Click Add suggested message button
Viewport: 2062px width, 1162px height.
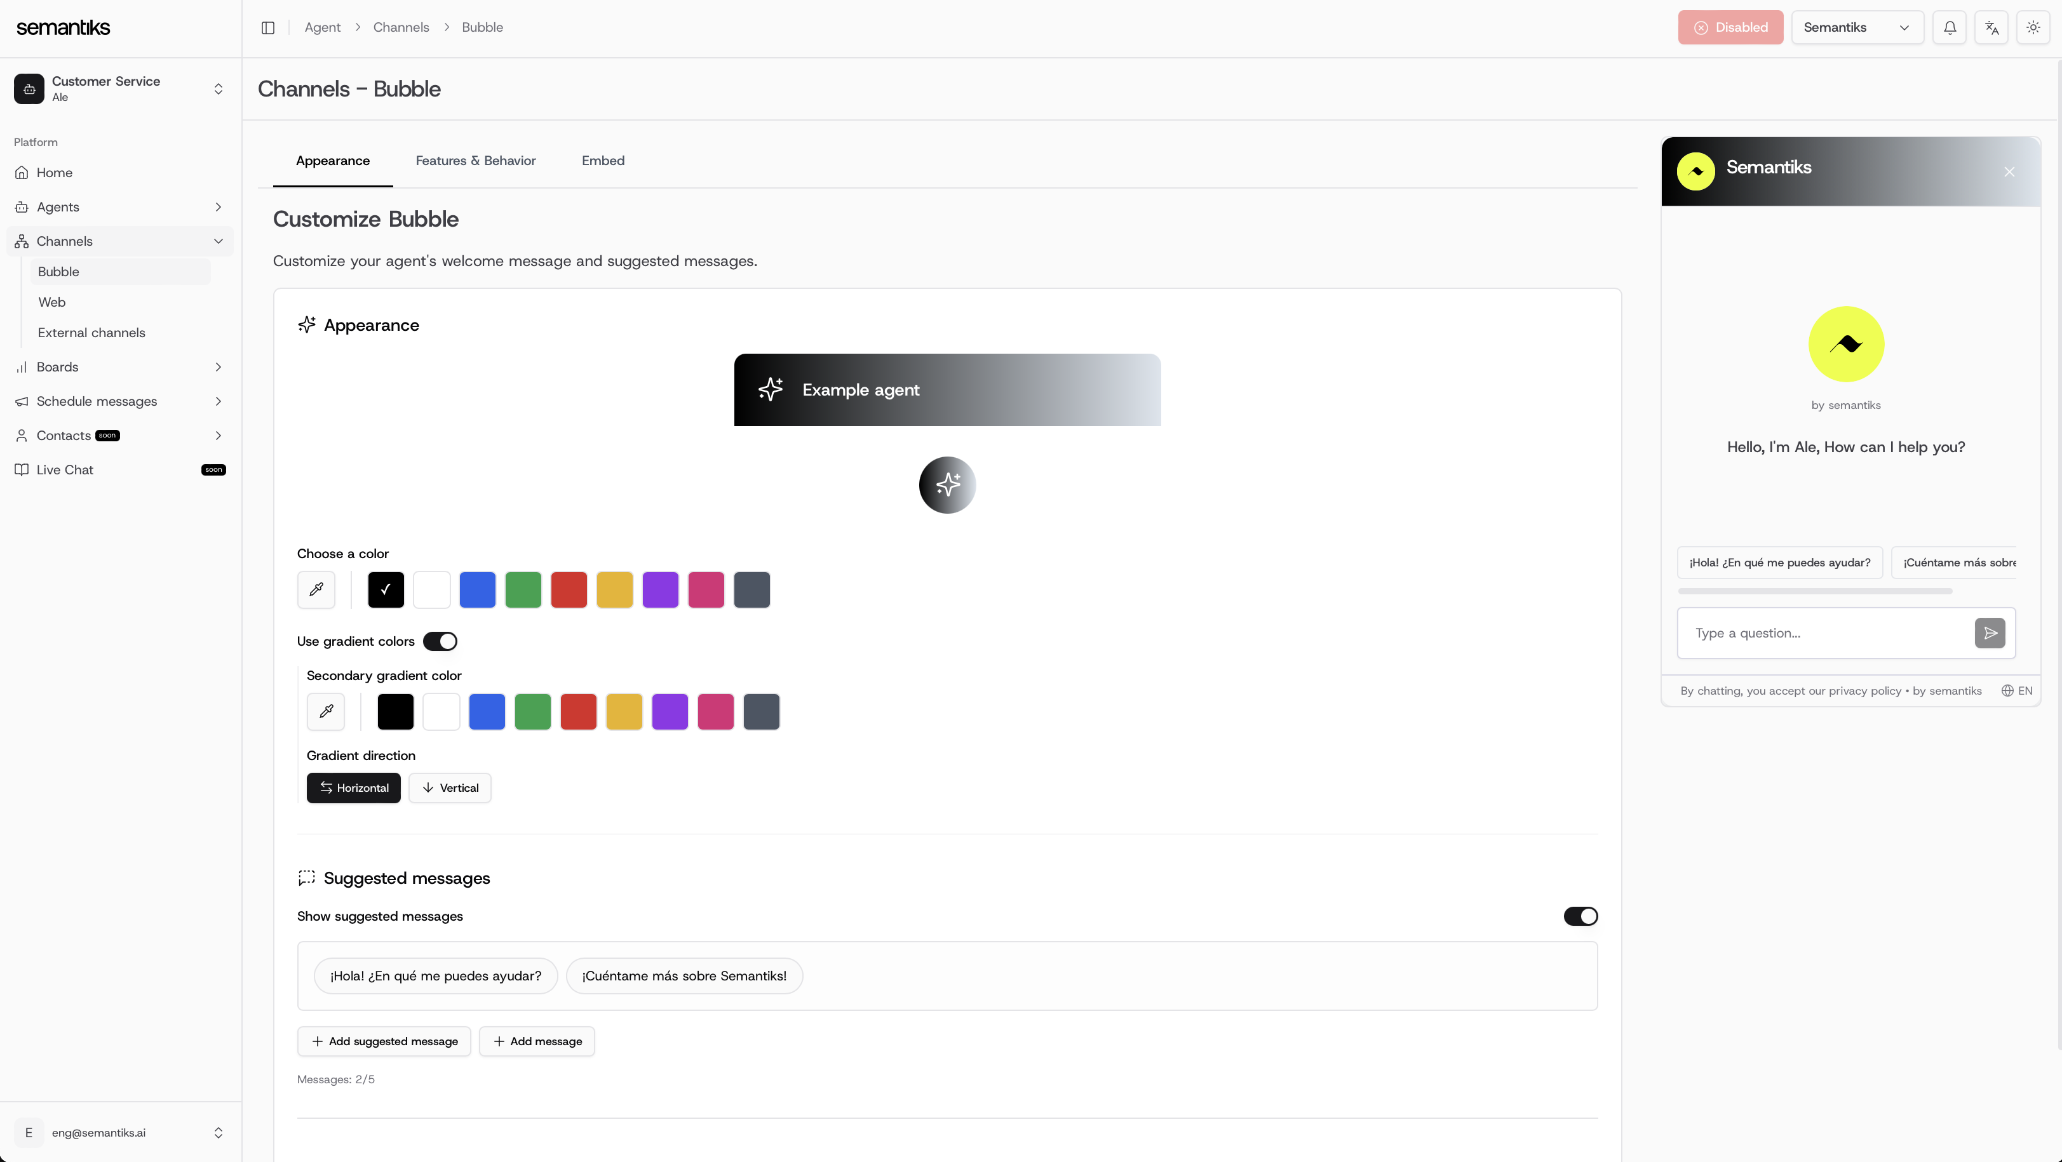384,1041
